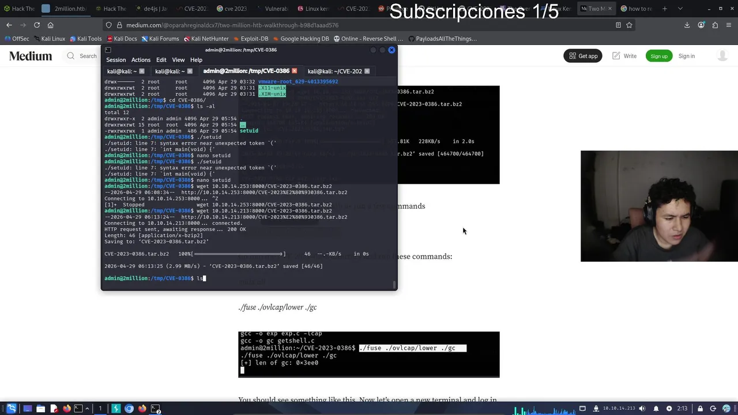738x415 pixels.
Task: Open the Chromium window in the taskbar
Action: coord(129,409)
